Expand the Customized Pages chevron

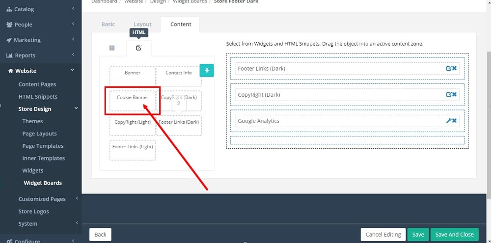pos(77,198)
